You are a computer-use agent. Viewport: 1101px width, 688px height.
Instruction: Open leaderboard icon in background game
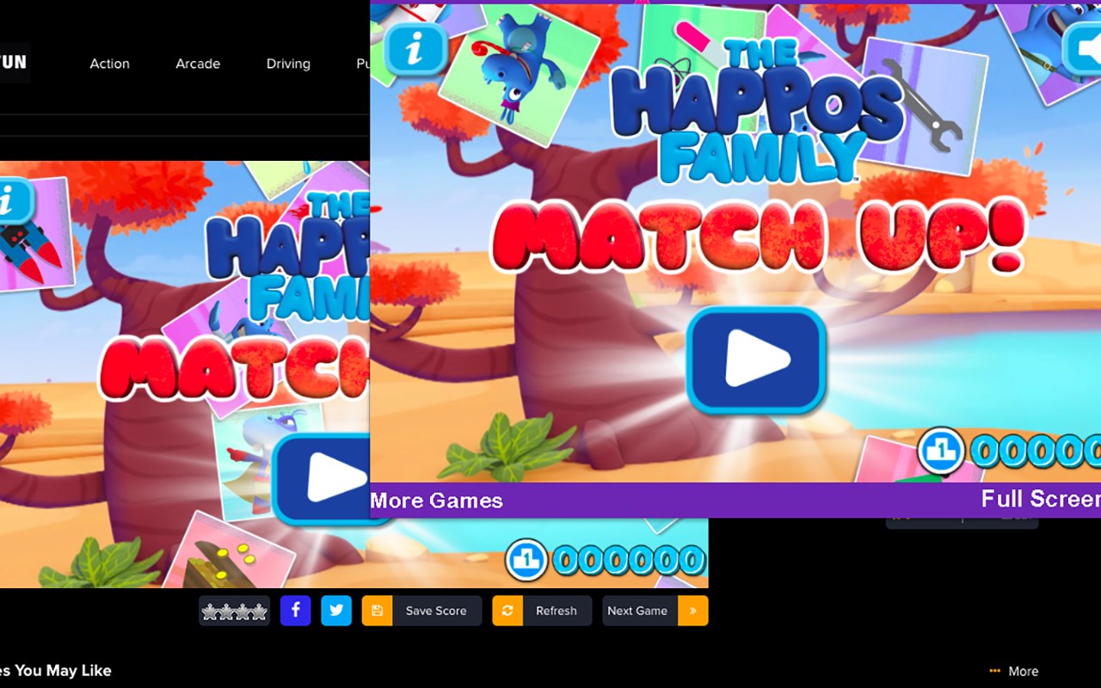pyautogui.click(x=526, y=560)
